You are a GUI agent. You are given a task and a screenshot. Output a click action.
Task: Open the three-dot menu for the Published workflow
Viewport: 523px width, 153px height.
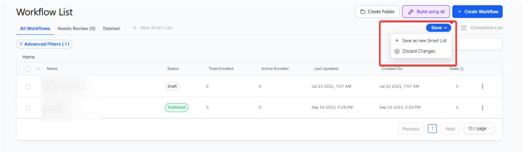482,108
